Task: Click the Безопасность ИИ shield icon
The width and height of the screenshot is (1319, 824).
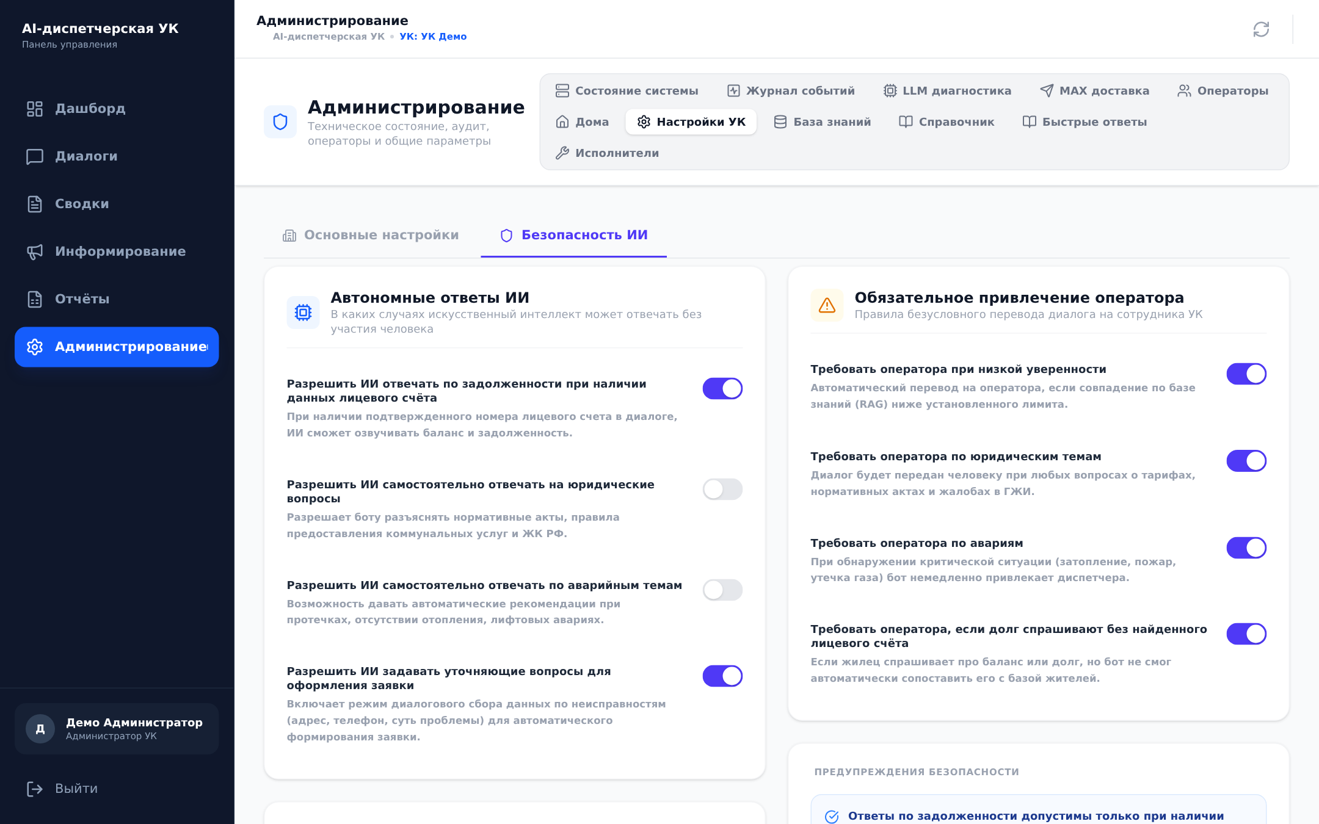Action: (506, 236)
